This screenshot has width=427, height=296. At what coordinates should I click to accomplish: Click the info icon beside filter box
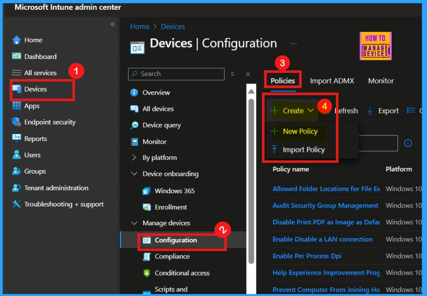(408, 143)
